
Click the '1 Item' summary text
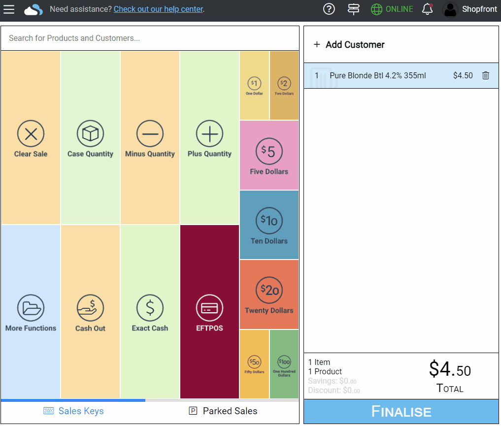pyautogui.click(x=319, y=362)
